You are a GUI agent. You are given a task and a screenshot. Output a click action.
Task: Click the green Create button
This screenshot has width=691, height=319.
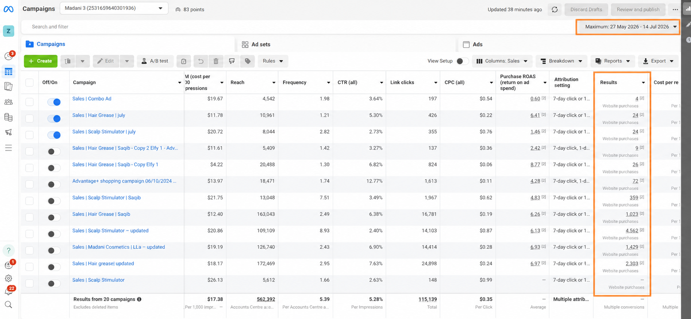[x=40, y=61]
